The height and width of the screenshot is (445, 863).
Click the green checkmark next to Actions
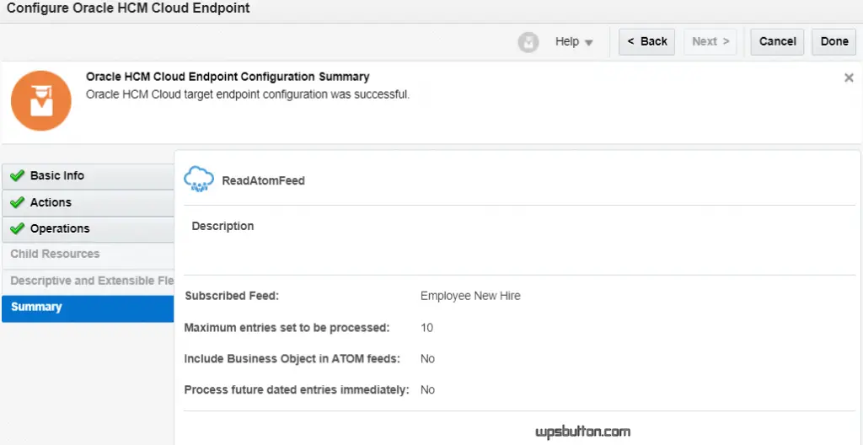(x=18, y=202)
